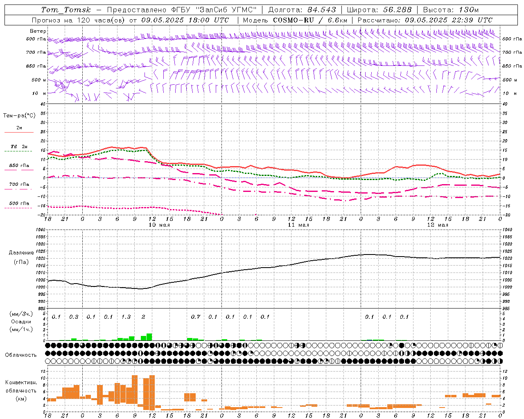Viewport: 524px width, 419px height.
Task: Click the "Осадки" precipitation label
Action: (x=21, y=322)
